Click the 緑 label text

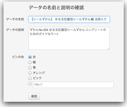[x=34, y=62]
